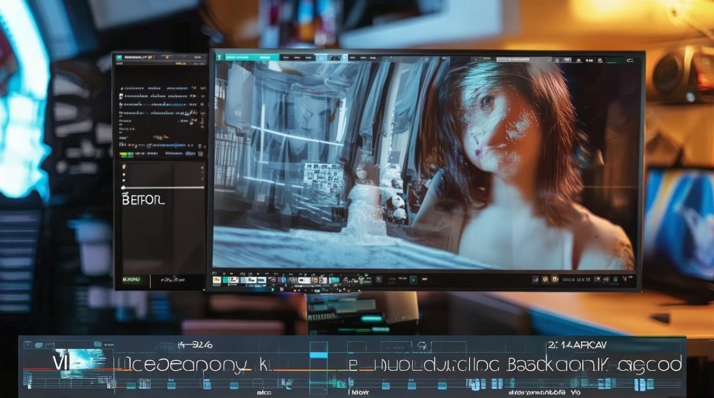Click the slider line above the BEFOR label
The width and height of the screenshot is (714, 398).
pyautogui.click(x=163, y=187)
